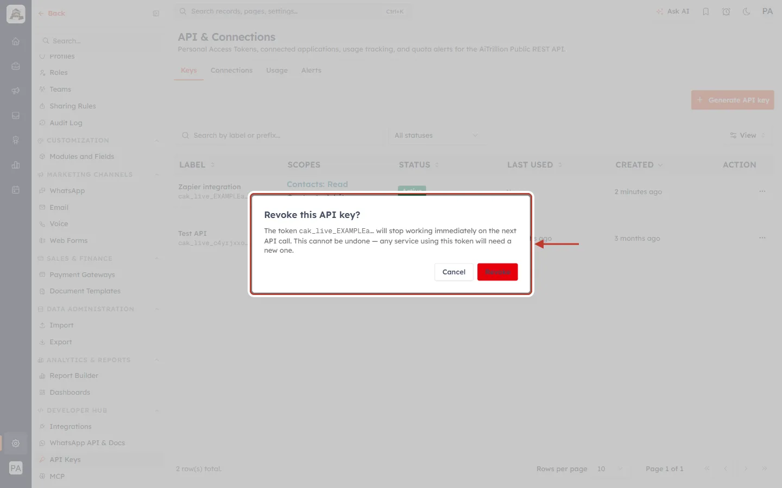The height and width of the screenshot is (488, 782).
Task: Collapse the sidebar with the panel icon
Action: pyautogui.click(x=156, y=14)
